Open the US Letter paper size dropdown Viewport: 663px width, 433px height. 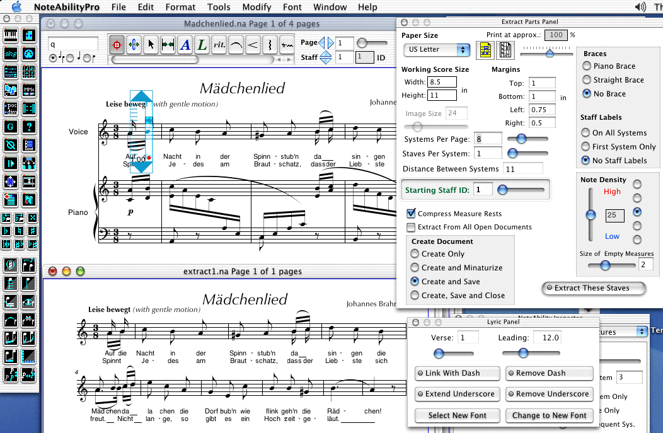click(x=436, y=50)
